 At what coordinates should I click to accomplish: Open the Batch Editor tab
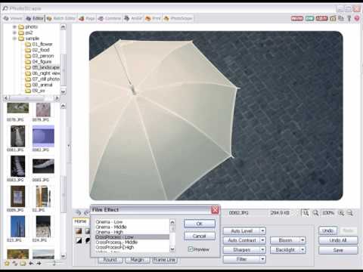(x=60, y=18)
